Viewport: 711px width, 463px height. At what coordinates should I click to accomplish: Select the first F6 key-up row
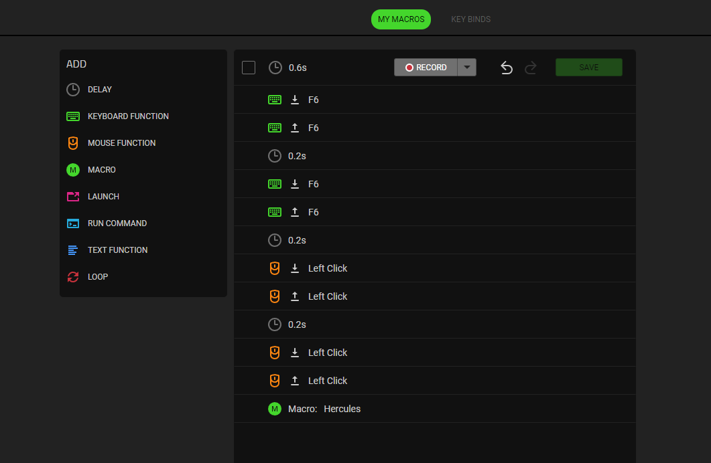pos(434,128)
